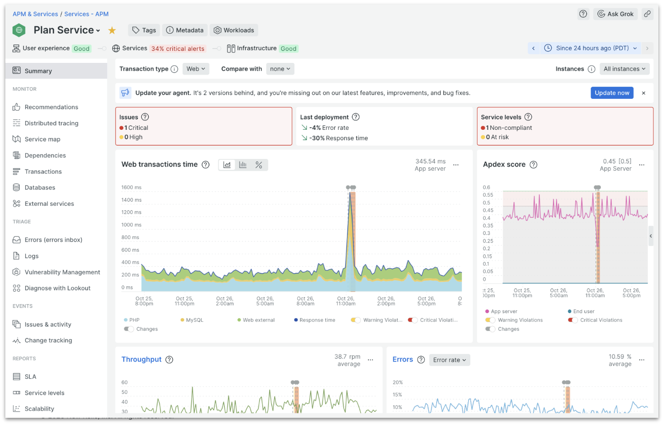Screen dimensions: 666x425
Task: Click the Ask Grok button
Action: click(616, 14)
